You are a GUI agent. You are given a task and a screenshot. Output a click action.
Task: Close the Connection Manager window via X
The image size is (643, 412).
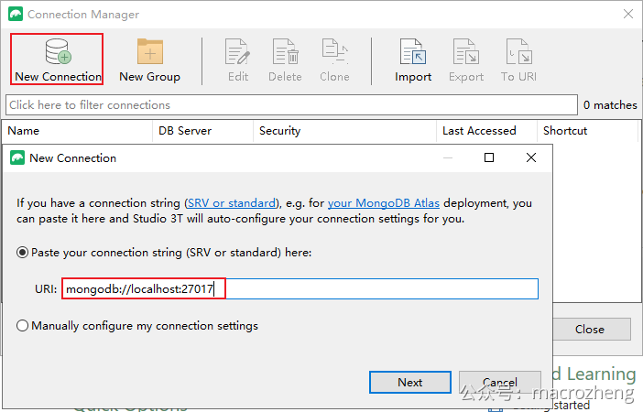point(628,14)
